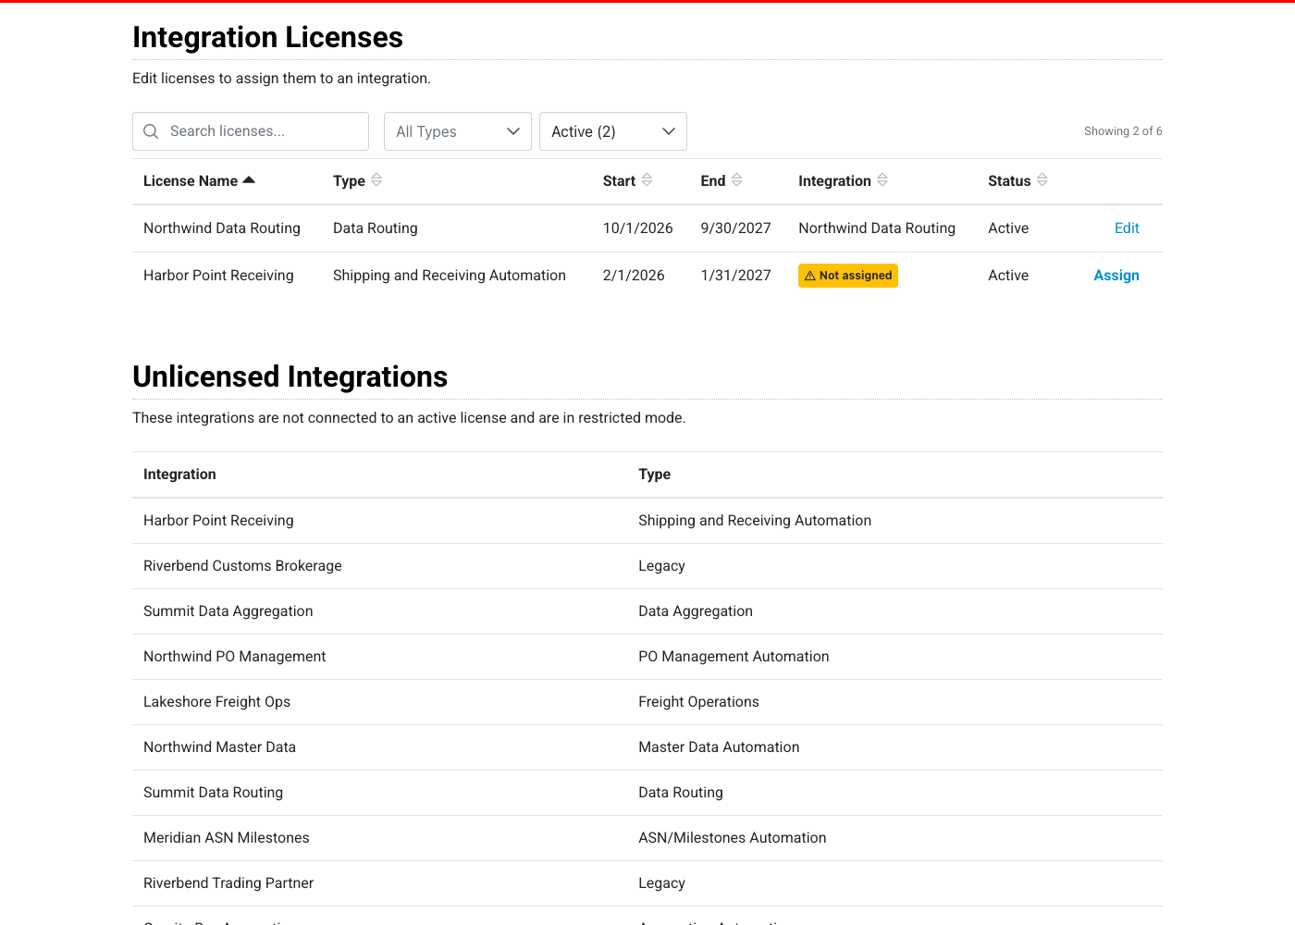Select Northwind Data Routing license name cell
This screenshot has width=1295, height=925.
click(222, 228)
